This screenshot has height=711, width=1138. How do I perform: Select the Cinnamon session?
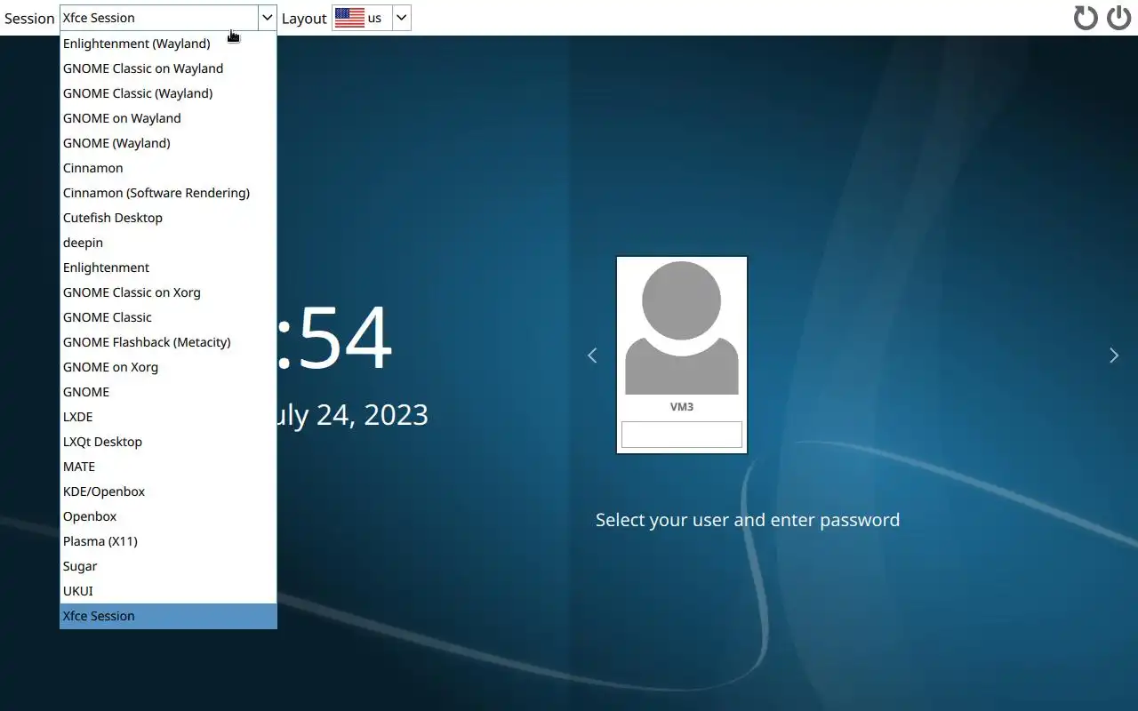coord(168,168)
